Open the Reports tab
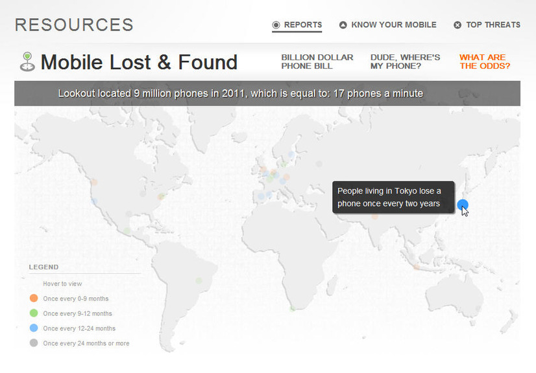The height and width of the screenshot is (373, 536). (x=297, y=25)
